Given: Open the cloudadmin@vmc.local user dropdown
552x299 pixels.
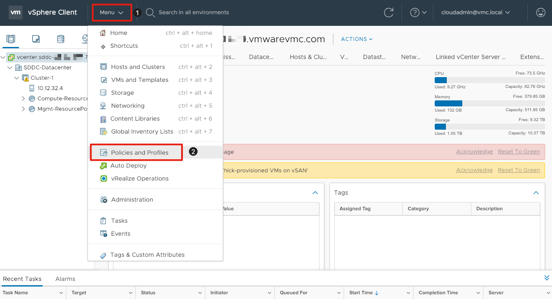Looking at the screenshot, I should (x=475, y=12).
